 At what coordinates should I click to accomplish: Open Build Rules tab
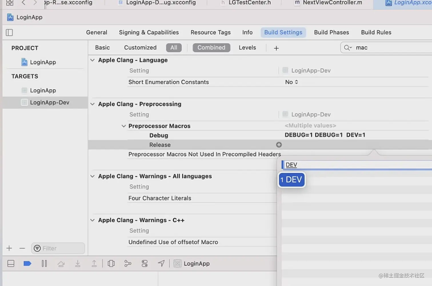376,32
